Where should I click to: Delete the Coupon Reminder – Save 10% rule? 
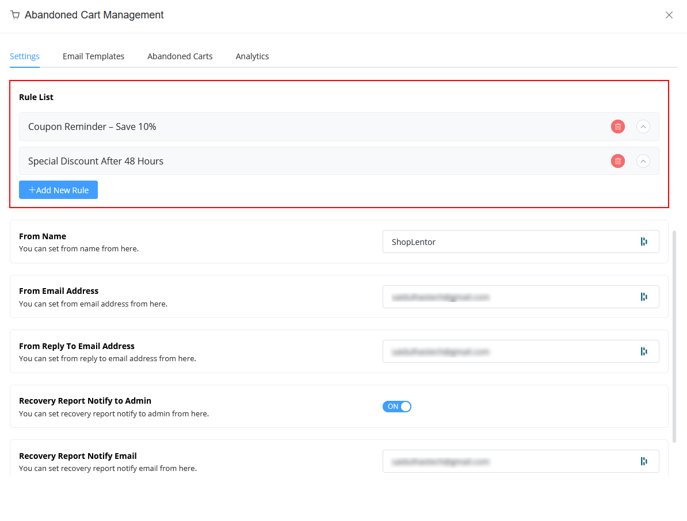tap(617, 127)
